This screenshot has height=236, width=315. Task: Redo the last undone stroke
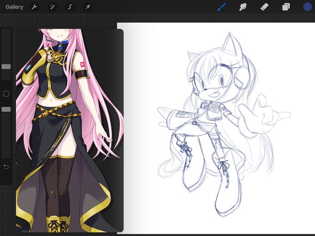point(6,179)
